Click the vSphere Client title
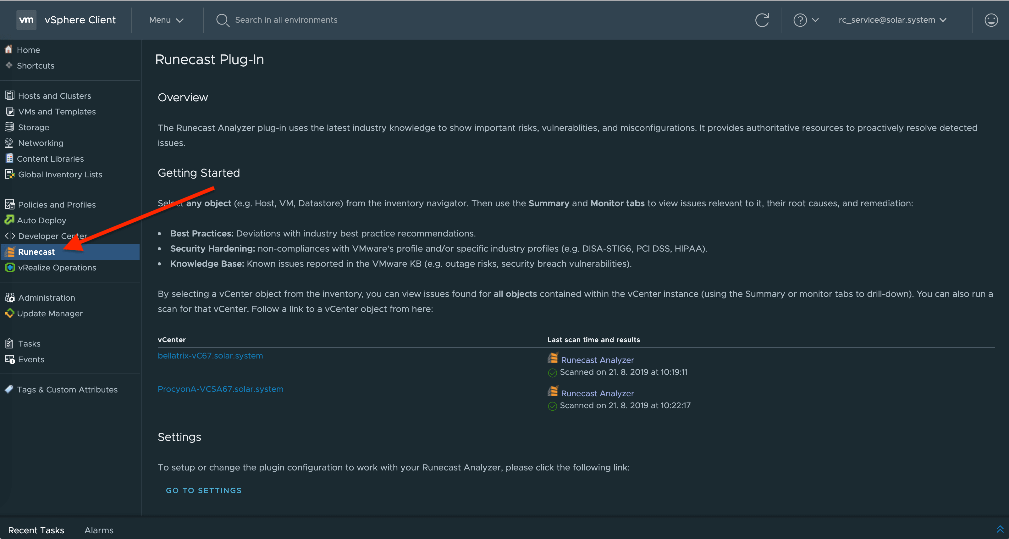 point(80,19)
